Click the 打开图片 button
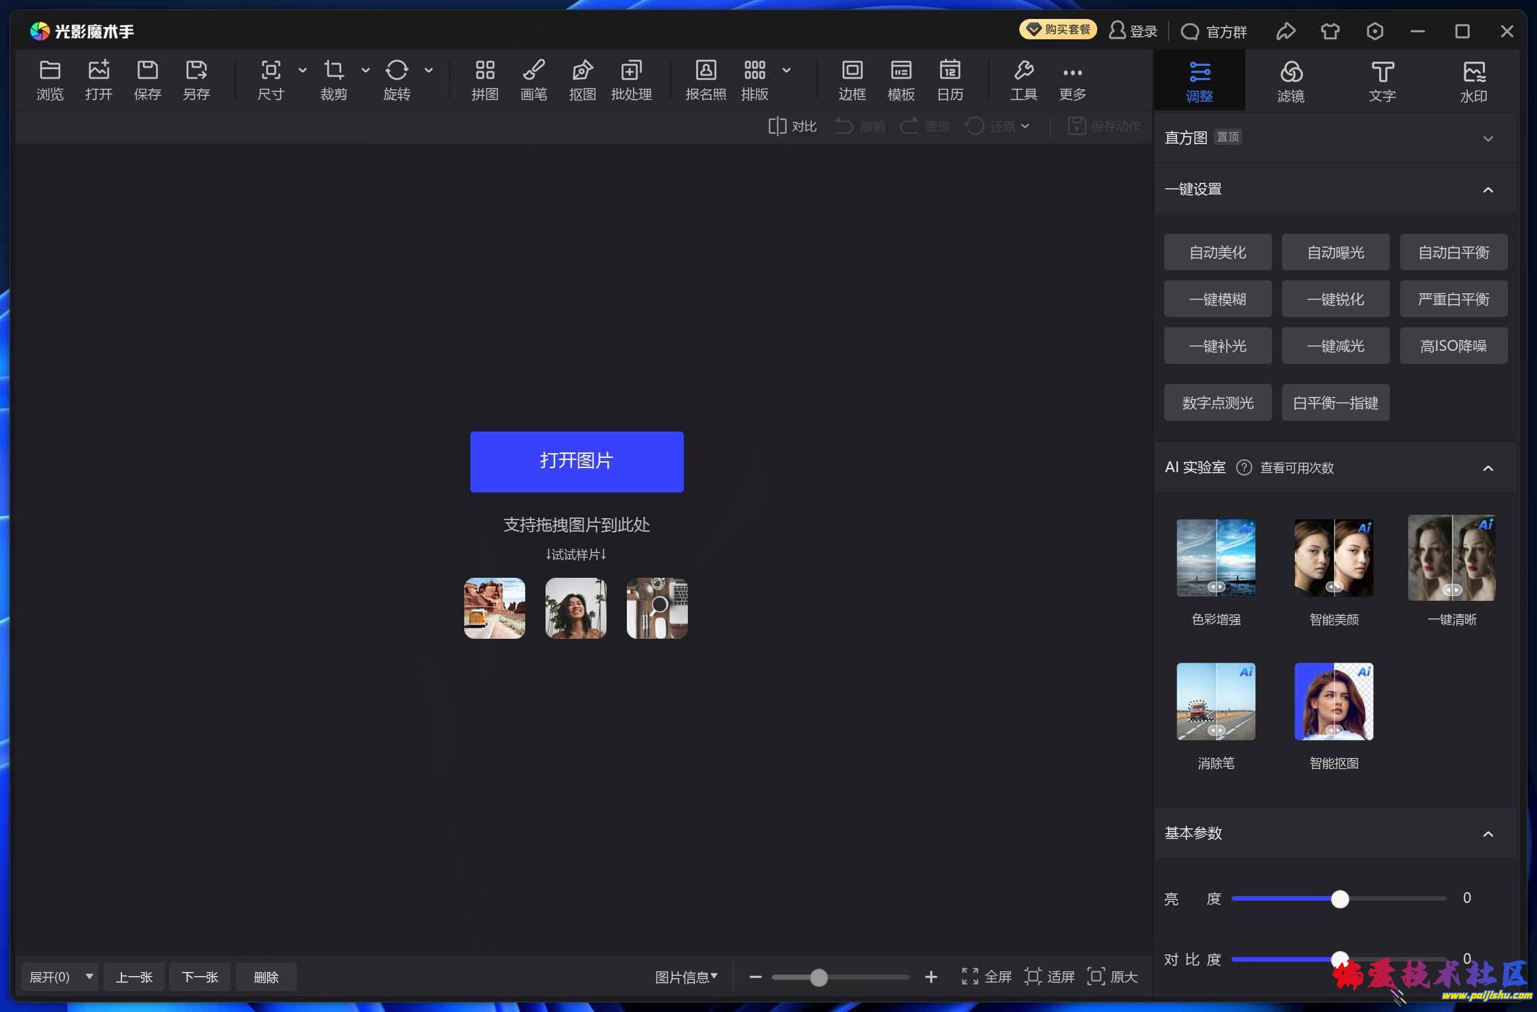 tap(577, 461)
